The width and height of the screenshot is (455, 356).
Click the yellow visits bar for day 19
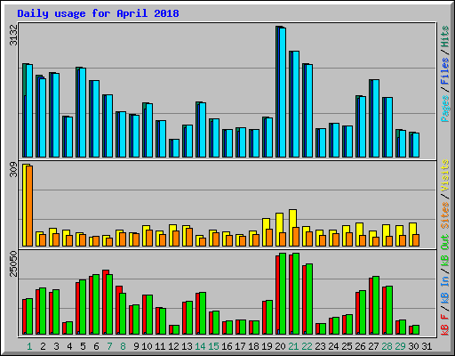(x=266, y=232)
